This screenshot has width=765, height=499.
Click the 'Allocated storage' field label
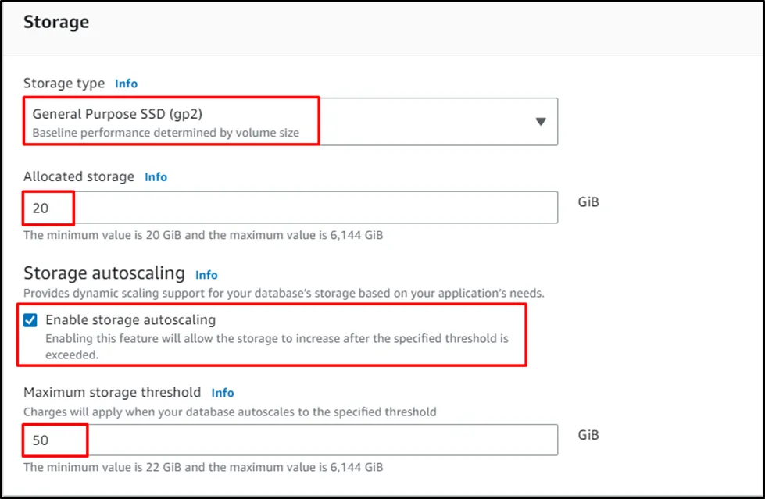79,177
